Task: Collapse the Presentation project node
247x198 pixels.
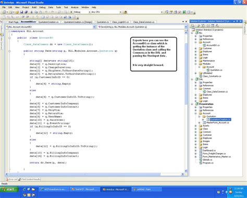Action: (x=192, y=104)
